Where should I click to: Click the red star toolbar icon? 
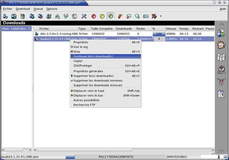pos(154,16)
